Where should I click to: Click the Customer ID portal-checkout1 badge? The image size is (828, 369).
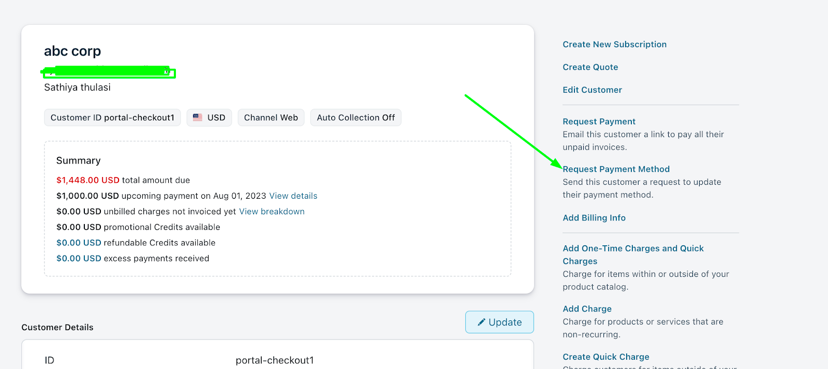click(x=112, y=117)
